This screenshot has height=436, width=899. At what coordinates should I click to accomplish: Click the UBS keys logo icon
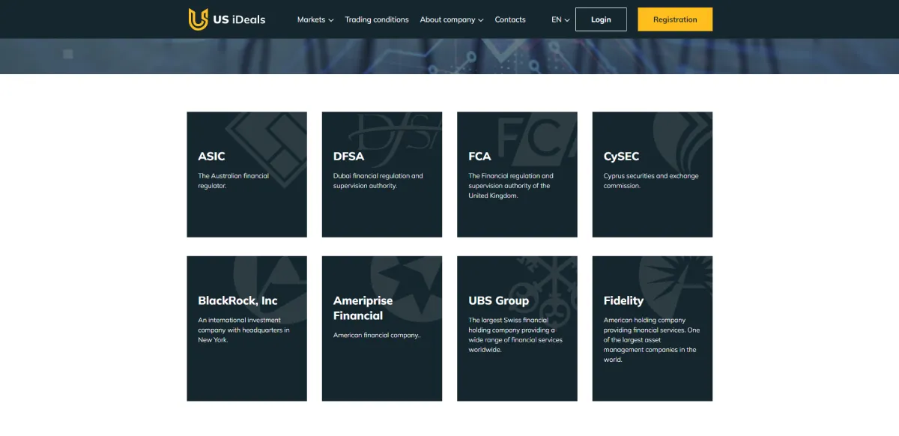point(542,291)
